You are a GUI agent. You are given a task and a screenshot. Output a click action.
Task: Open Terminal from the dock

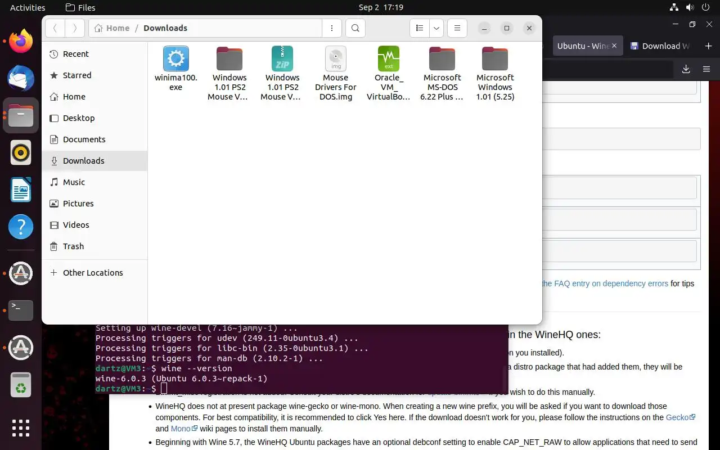click(x=21, y=310)
